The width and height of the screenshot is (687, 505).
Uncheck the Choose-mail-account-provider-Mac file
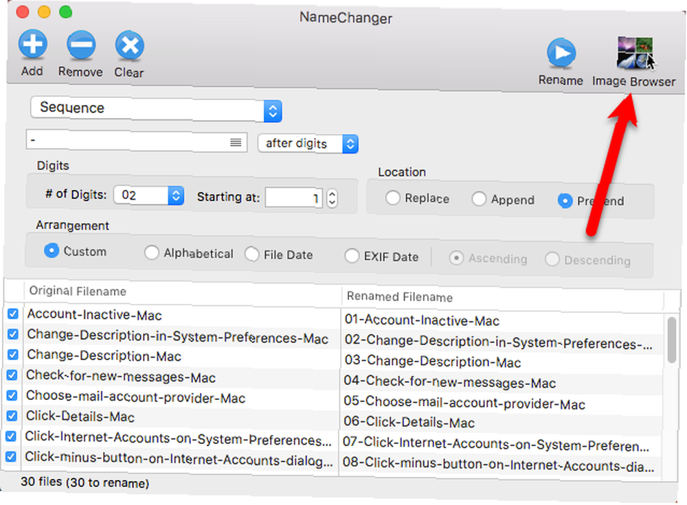tap(12, 396)
